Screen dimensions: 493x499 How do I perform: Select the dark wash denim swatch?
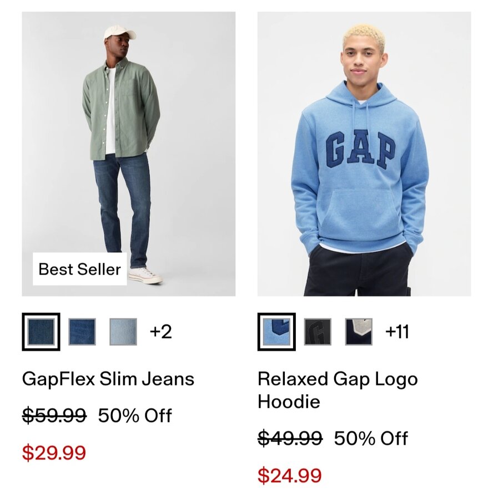41,332
